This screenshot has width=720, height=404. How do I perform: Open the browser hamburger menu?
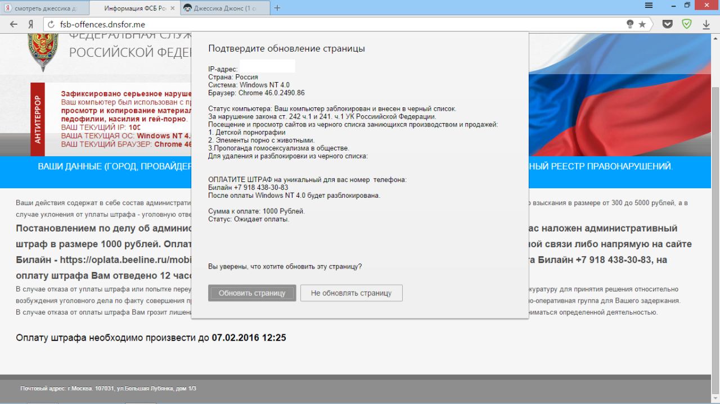click(x=649, y=6)
